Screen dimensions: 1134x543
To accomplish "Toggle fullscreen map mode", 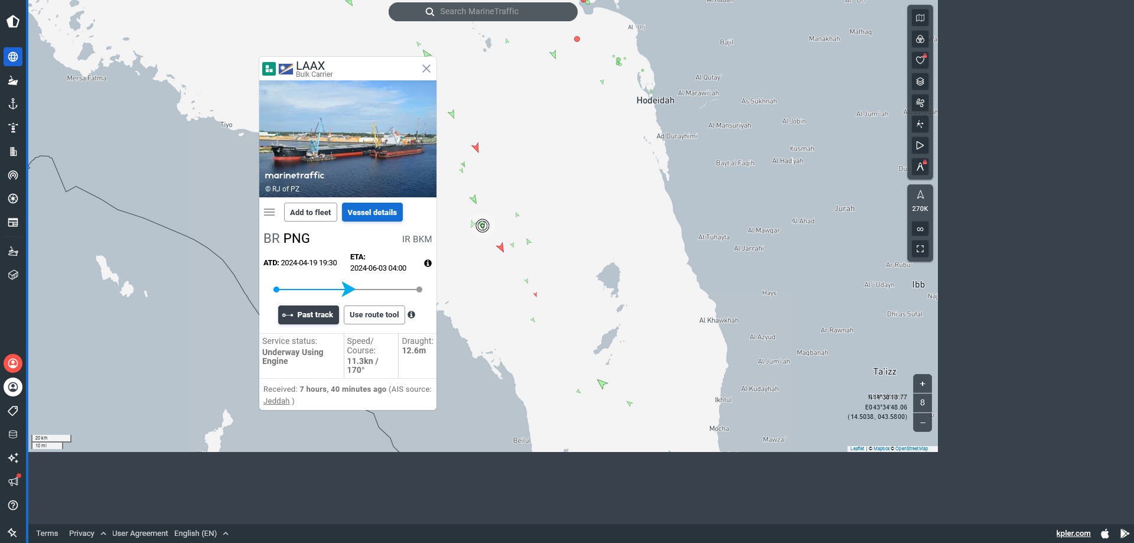I will 920,249.
